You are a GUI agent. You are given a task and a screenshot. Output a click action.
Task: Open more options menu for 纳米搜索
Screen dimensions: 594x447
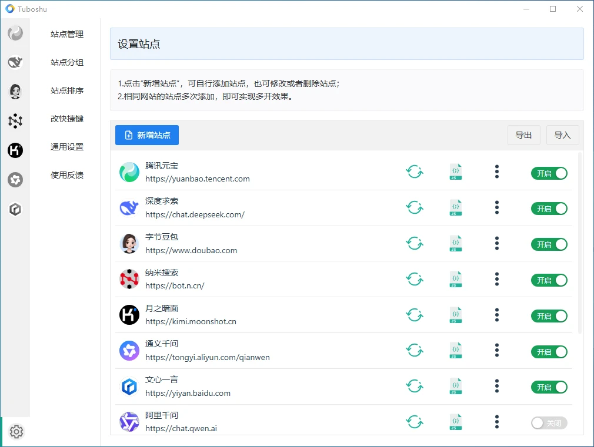click(x=497, y=280)
